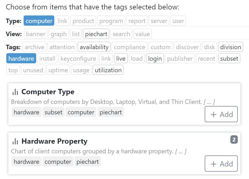Disable the "hardware" tag filter

click(x=21, y=58)
